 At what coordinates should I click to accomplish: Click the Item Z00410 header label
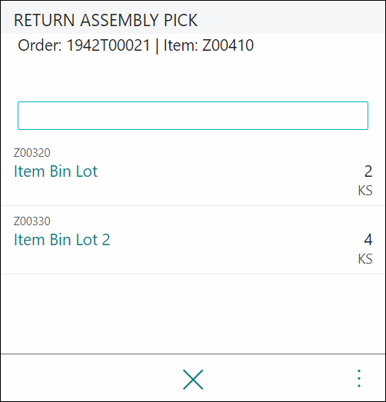pyautogui.click(x=208, y=45)
